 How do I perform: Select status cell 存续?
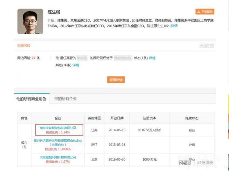pyautogui.click(x=192, y=144)
